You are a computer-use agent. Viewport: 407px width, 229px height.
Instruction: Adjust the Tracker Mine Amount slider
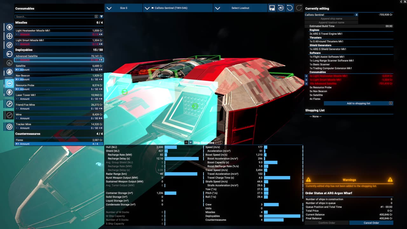59,128
